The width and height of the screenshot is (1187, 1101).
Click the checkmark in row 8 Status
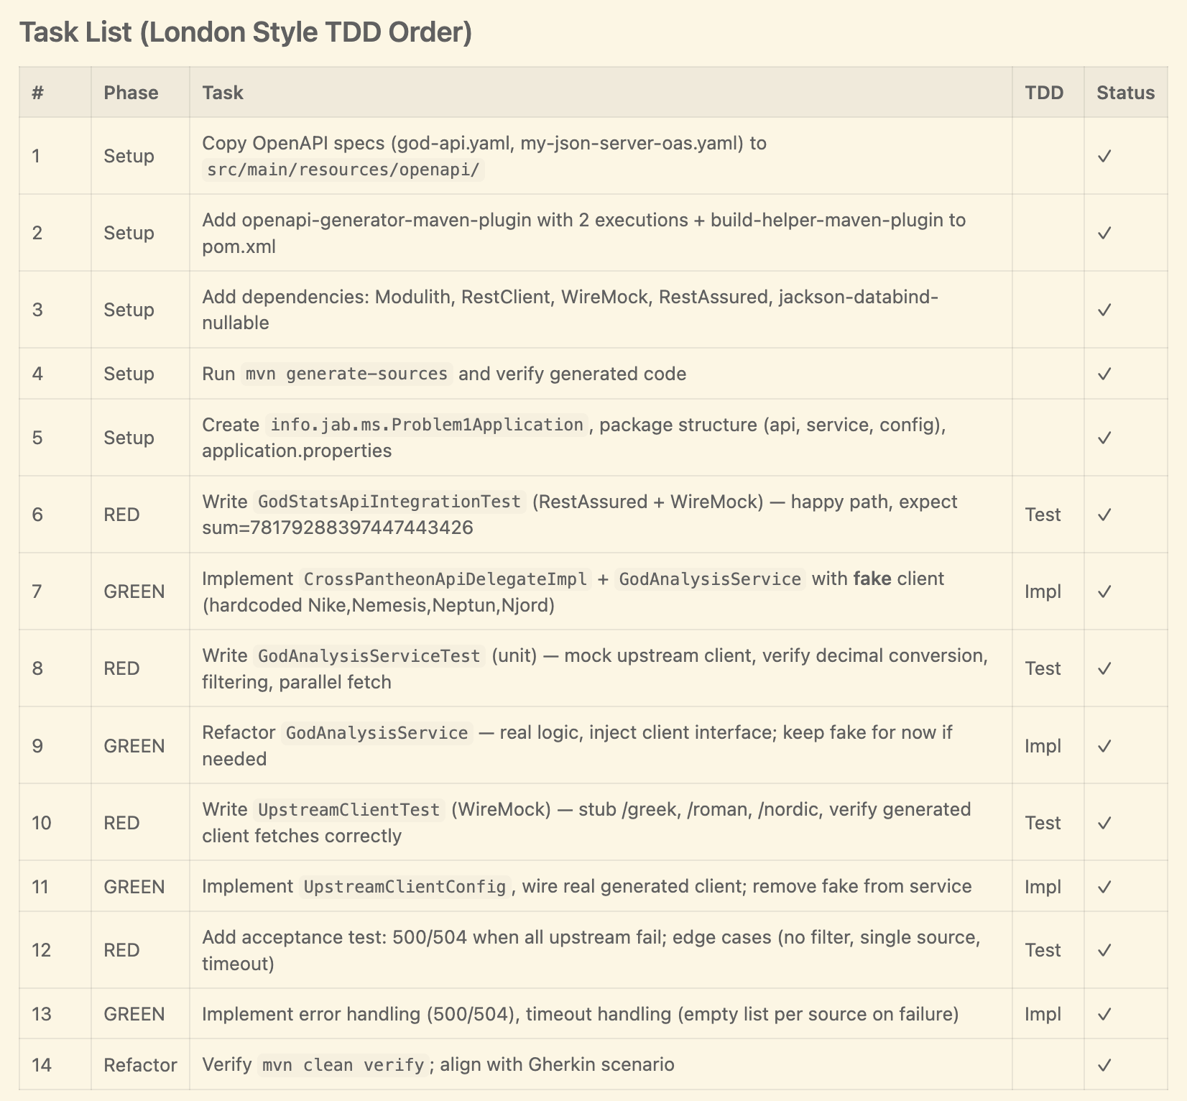1104,668
